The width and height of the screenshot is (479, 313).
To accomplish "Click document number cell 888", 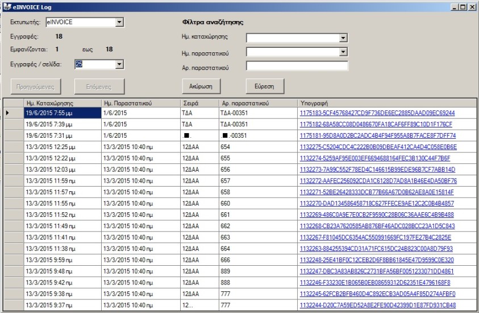I will [x=258, y=283].
